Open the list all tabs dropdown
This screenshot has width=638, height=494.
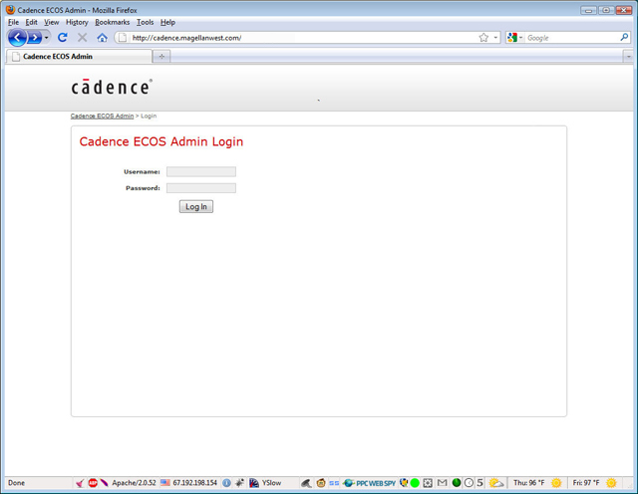[x=628, y=57]
